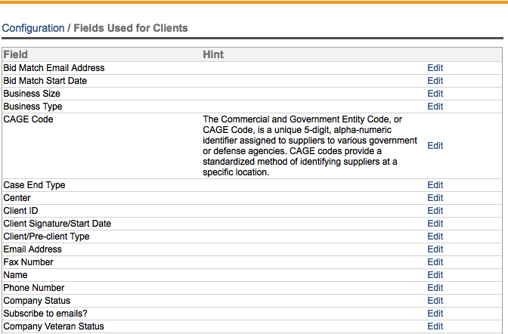Click Edit next to Business Type

point(435,107)
